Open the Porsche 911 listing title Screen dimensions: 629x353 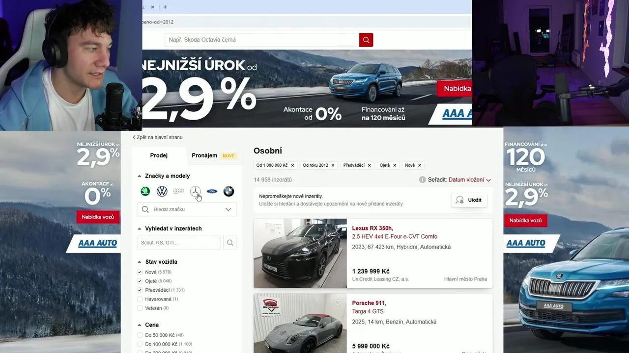[x=369, y=303]
